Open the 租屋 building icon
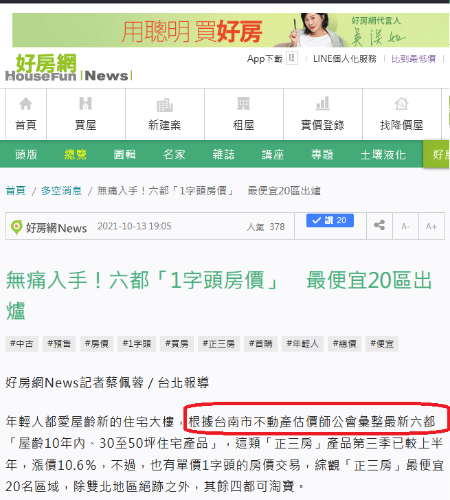 pos(244,104)
